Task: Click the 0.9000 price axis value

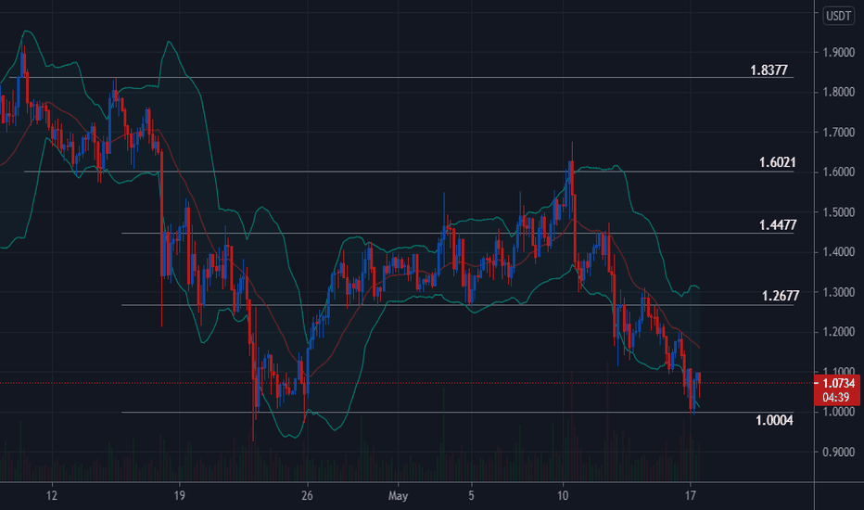Action: coord(838,453)
